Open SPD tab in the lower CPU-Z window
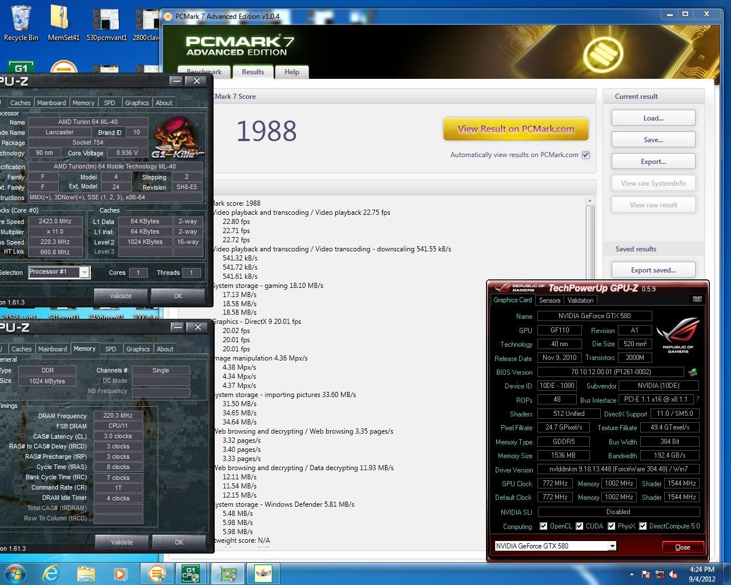 pos(111,349)
